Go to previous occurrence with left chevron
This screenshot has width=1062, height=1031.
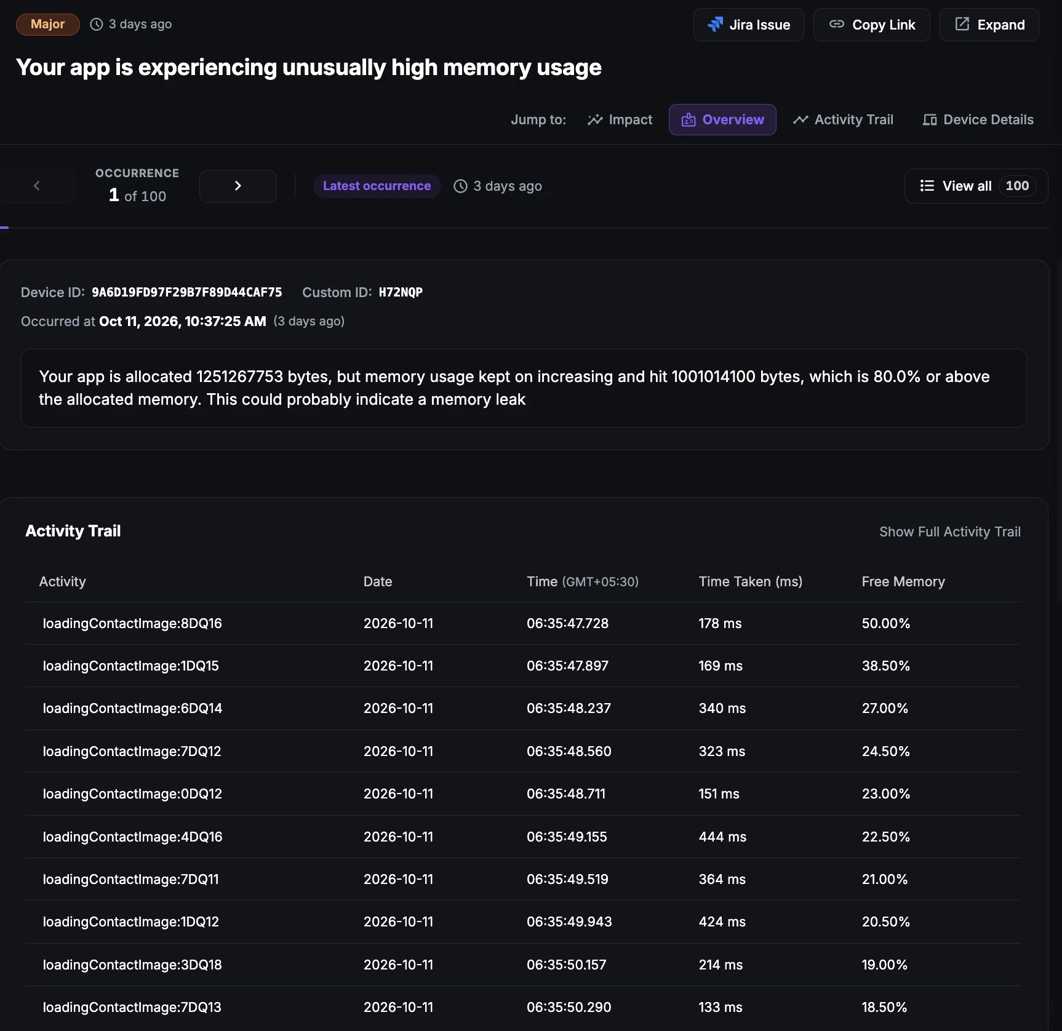click(x=37, y=186)
